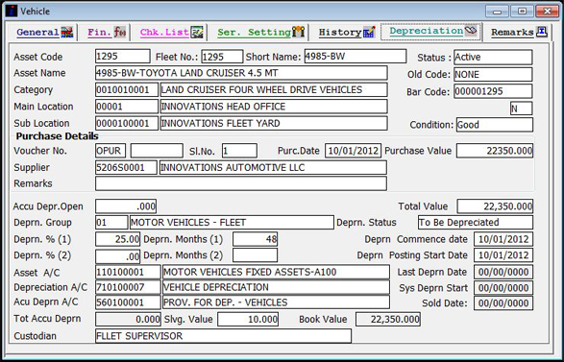The image size is (564, 362).
Task: Click the Slvg. Value field
Action: tap(248, 319)
